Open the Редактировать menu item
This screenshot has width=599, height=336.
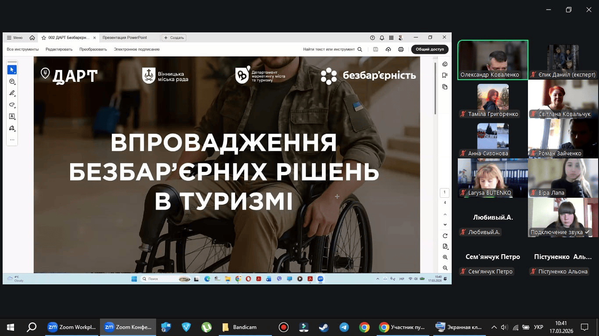59,49
